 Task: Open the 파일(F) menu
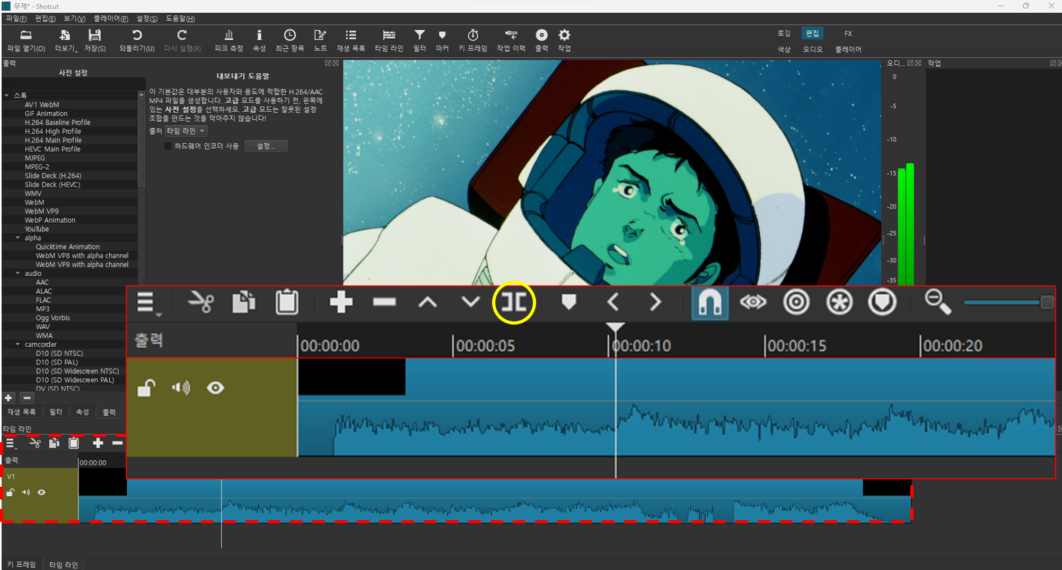coord(16,19)
